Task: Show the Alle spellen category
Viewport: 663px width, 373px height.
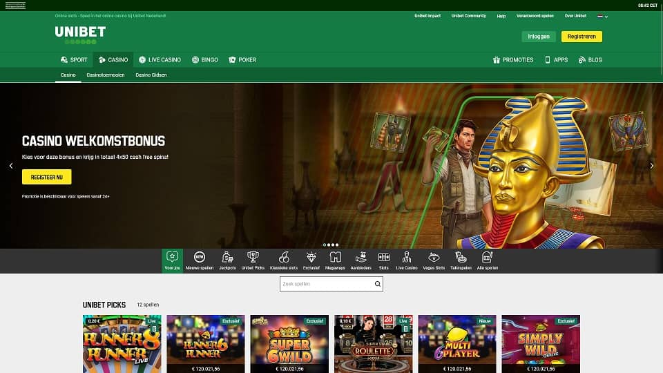Action: [x=487, y=260]
